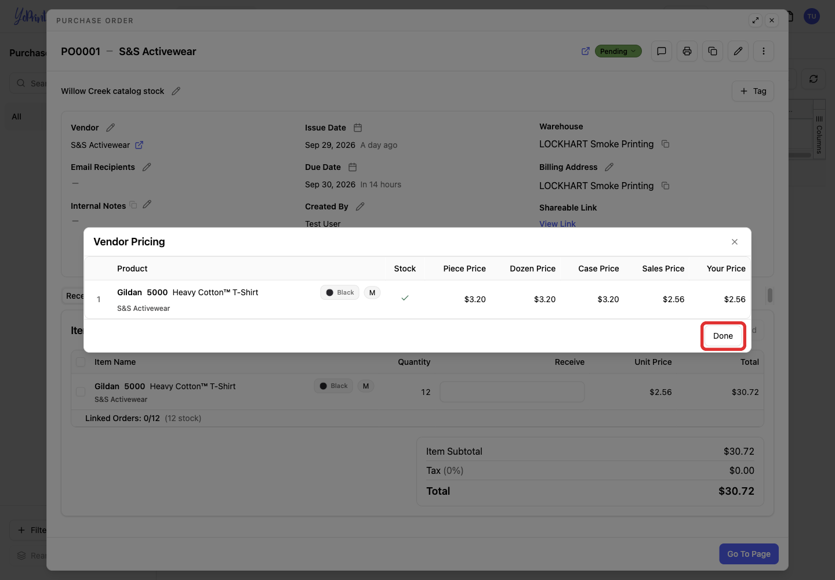
Task: Click the Your Price value $2.56
Action: [x=735, y=299]
